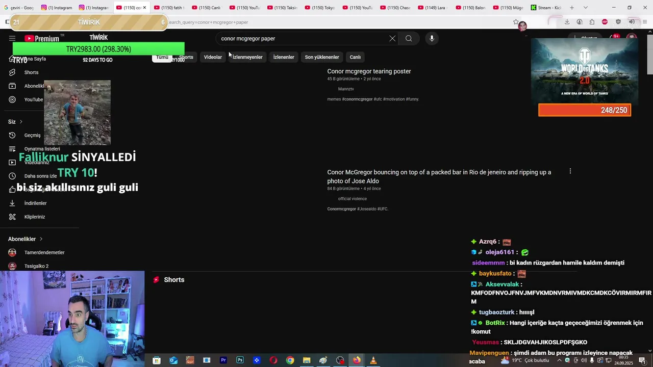653x367 pixels.
Task: Switch to çeviri Google tab
Action: (x=18, y=8)
